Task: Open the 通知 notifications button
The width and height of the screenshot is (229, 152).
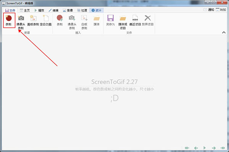Action: pyautogui.click(x=208, y=10)
